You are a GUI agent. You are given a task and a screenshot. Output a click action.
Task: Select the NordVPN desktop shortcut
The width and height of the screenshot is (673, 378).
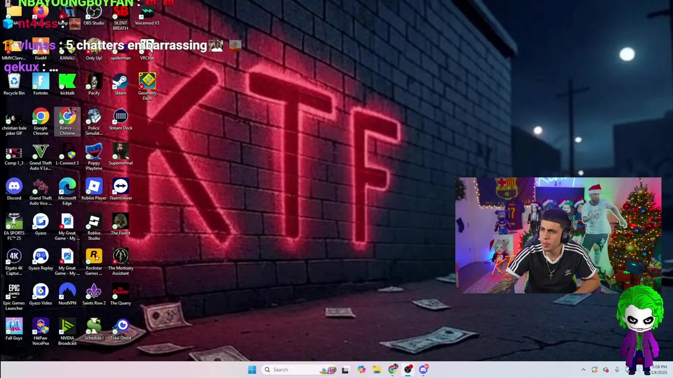(x=67, y=295)
